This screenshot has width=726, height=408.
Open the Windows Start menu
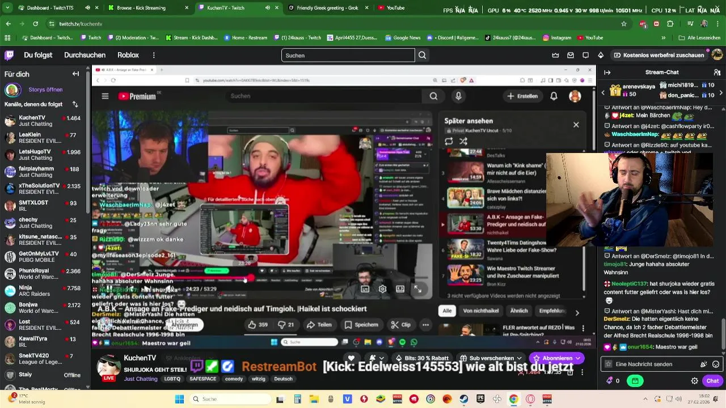click(179, 399)
